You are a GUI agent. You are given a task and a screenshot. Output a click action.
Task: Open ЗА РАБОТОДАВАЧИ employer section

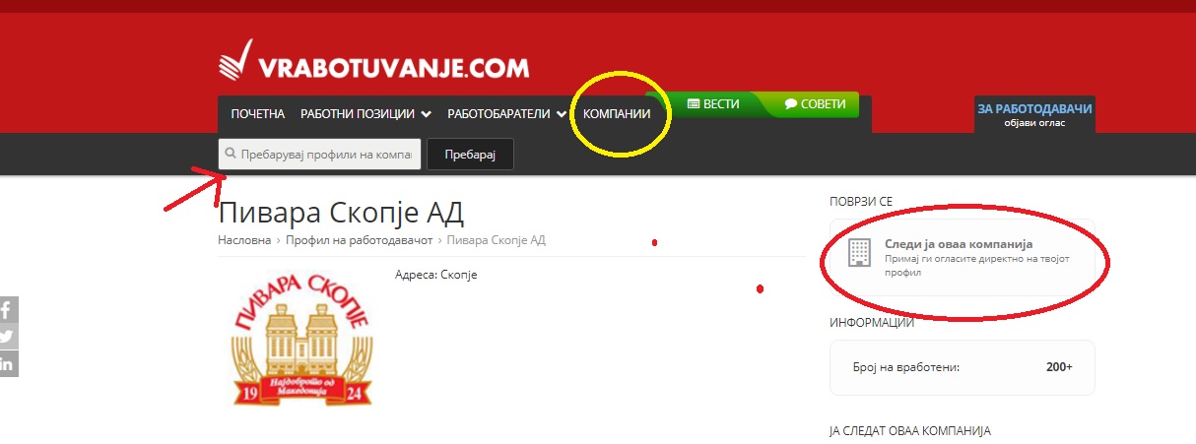coord(1033,114)
